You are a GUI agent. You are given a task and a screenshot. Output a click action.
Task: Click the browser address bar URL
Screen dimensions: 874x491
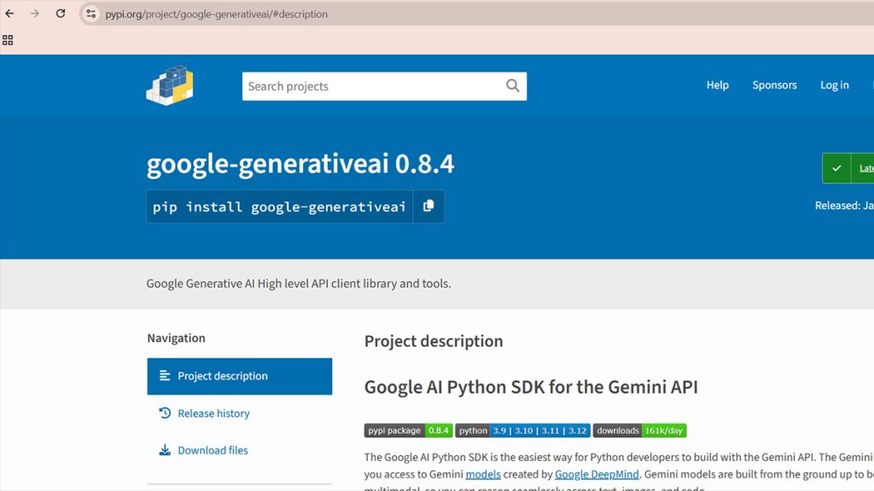click(216, 14)
